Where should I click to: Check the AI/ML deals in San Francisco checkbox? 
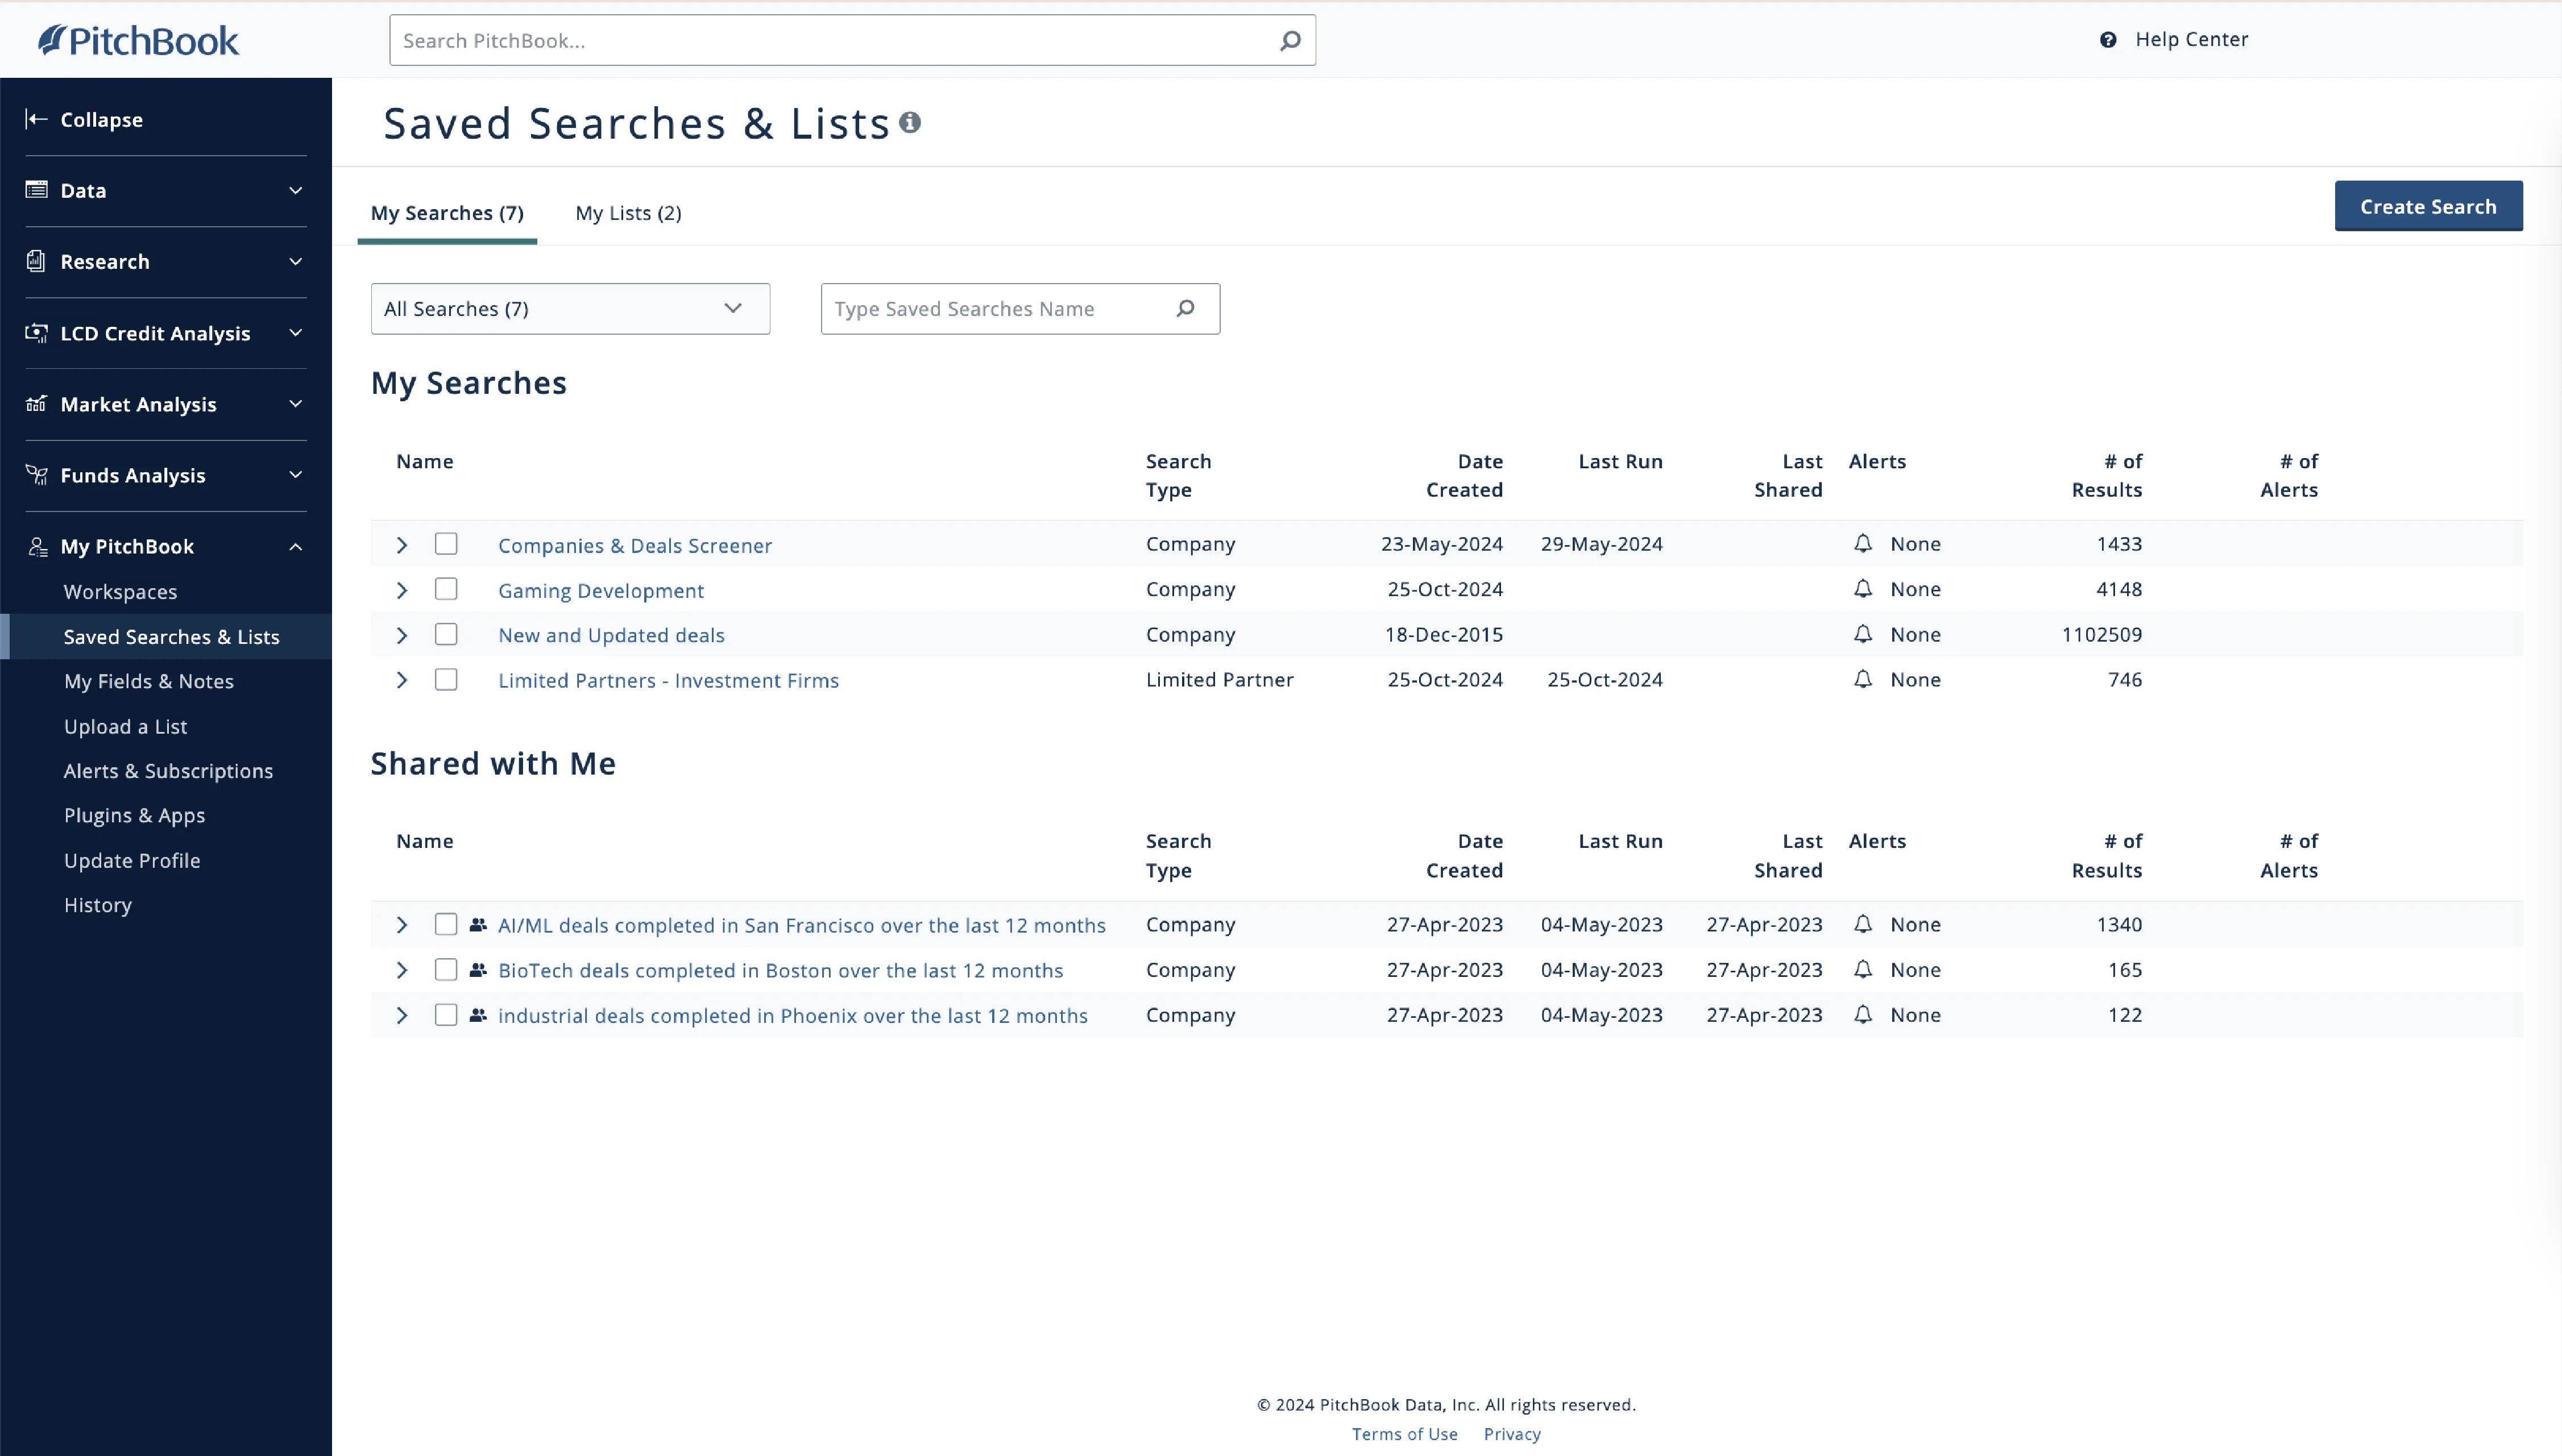click(446, 924)
